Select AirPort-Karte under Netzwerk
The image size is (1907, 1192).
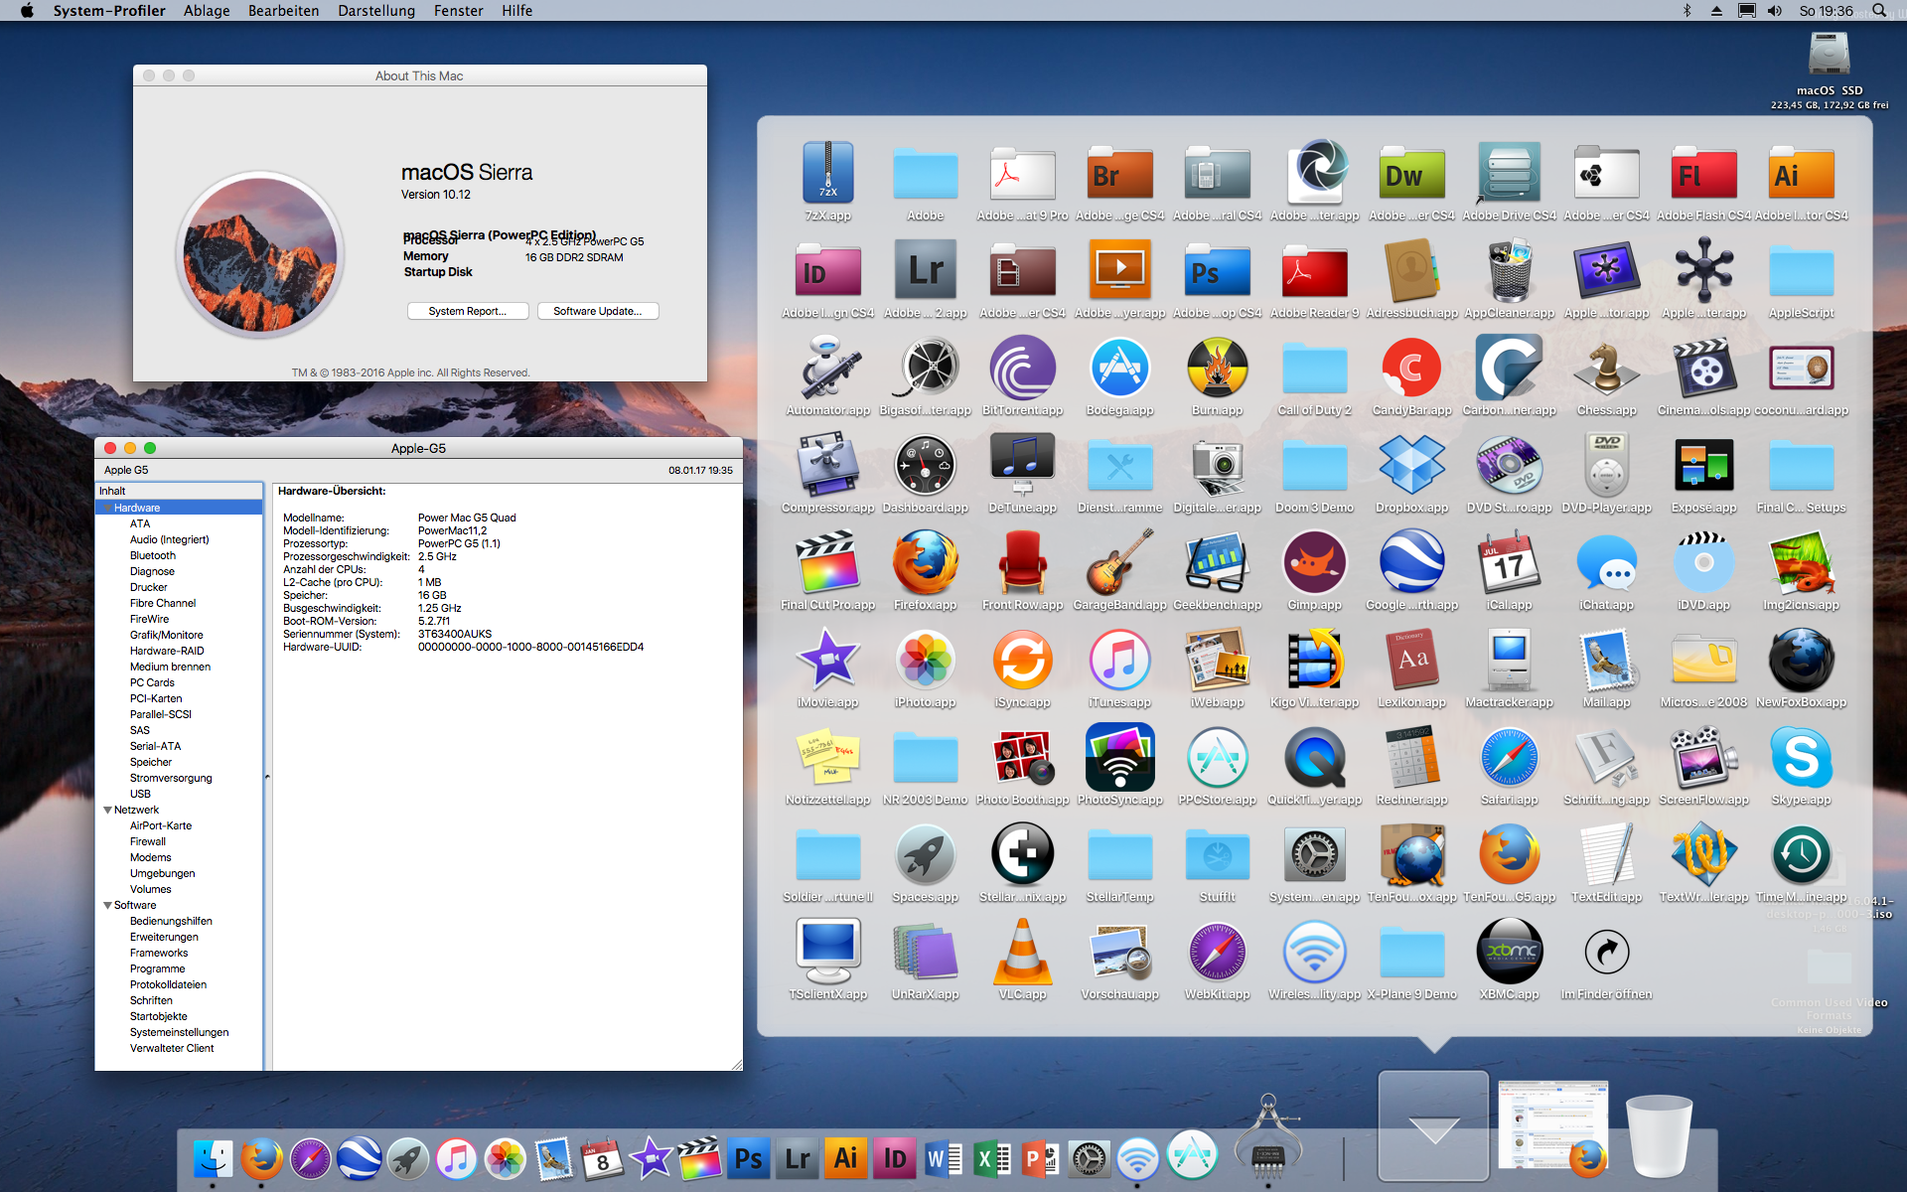161,825
